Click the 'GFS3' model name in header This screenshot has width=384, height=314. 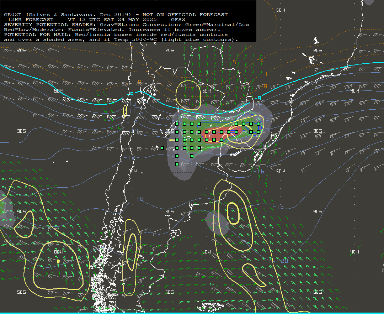click(x=178, y=20)
